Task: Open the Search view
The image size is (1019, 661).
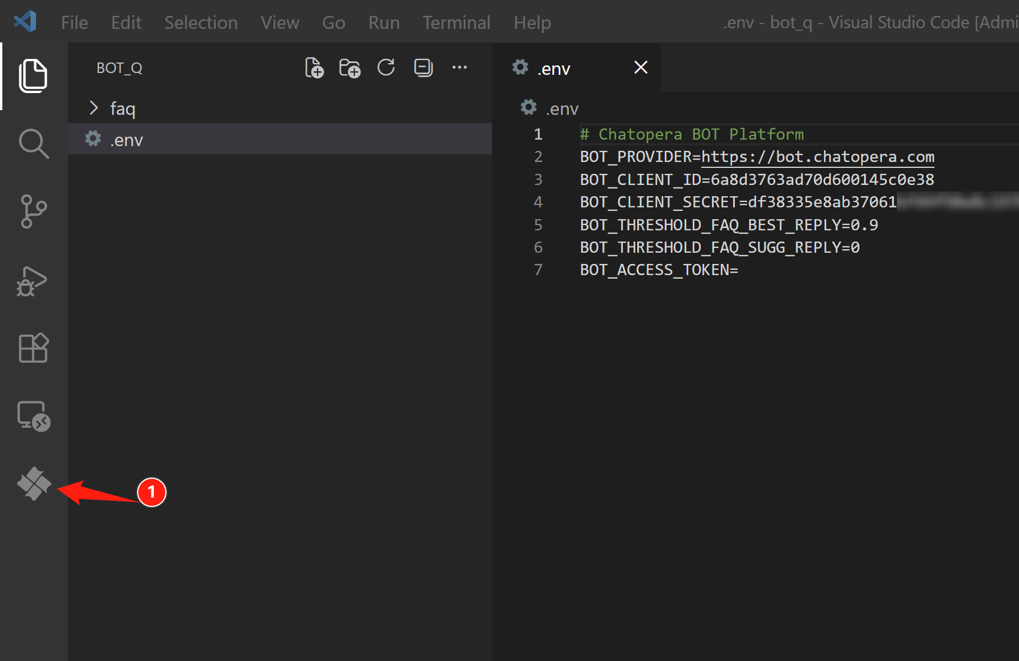Action: point(33,144)
